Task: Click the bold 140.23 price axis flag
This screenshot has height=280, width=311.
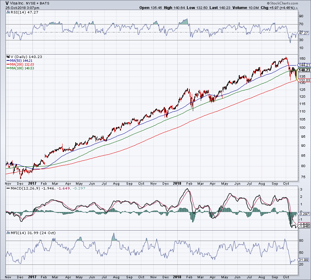Action: 304,70
